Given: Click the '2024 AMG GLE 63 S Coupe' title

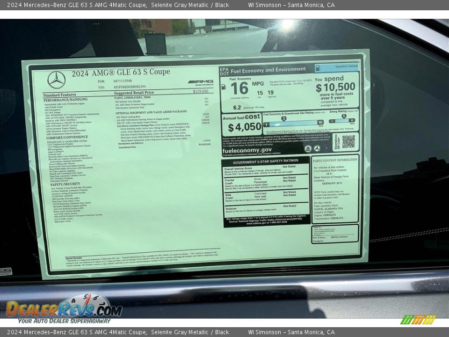Looking at the screenshot, I should [x=121, y=73].
